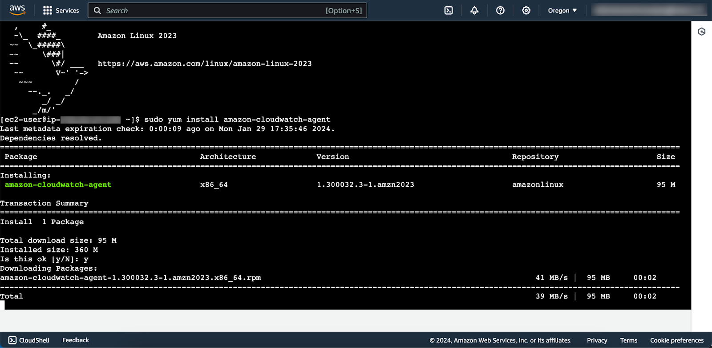The height and width of the screenshot is (348, 712).
Task: Click the terminal cursor block
Action: click(x=2, y=305)
